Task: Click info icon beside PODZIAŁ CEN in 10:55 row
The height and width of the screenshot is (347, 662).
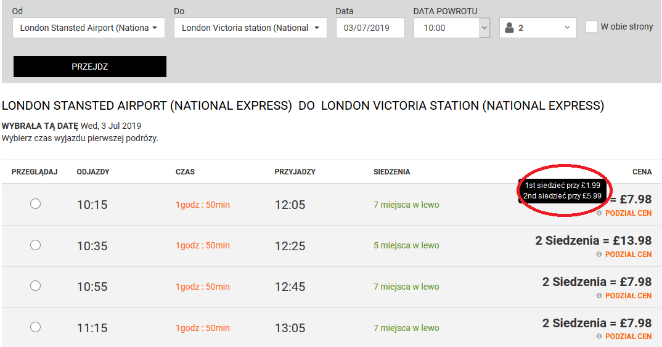Action: (x=599, y=295)
